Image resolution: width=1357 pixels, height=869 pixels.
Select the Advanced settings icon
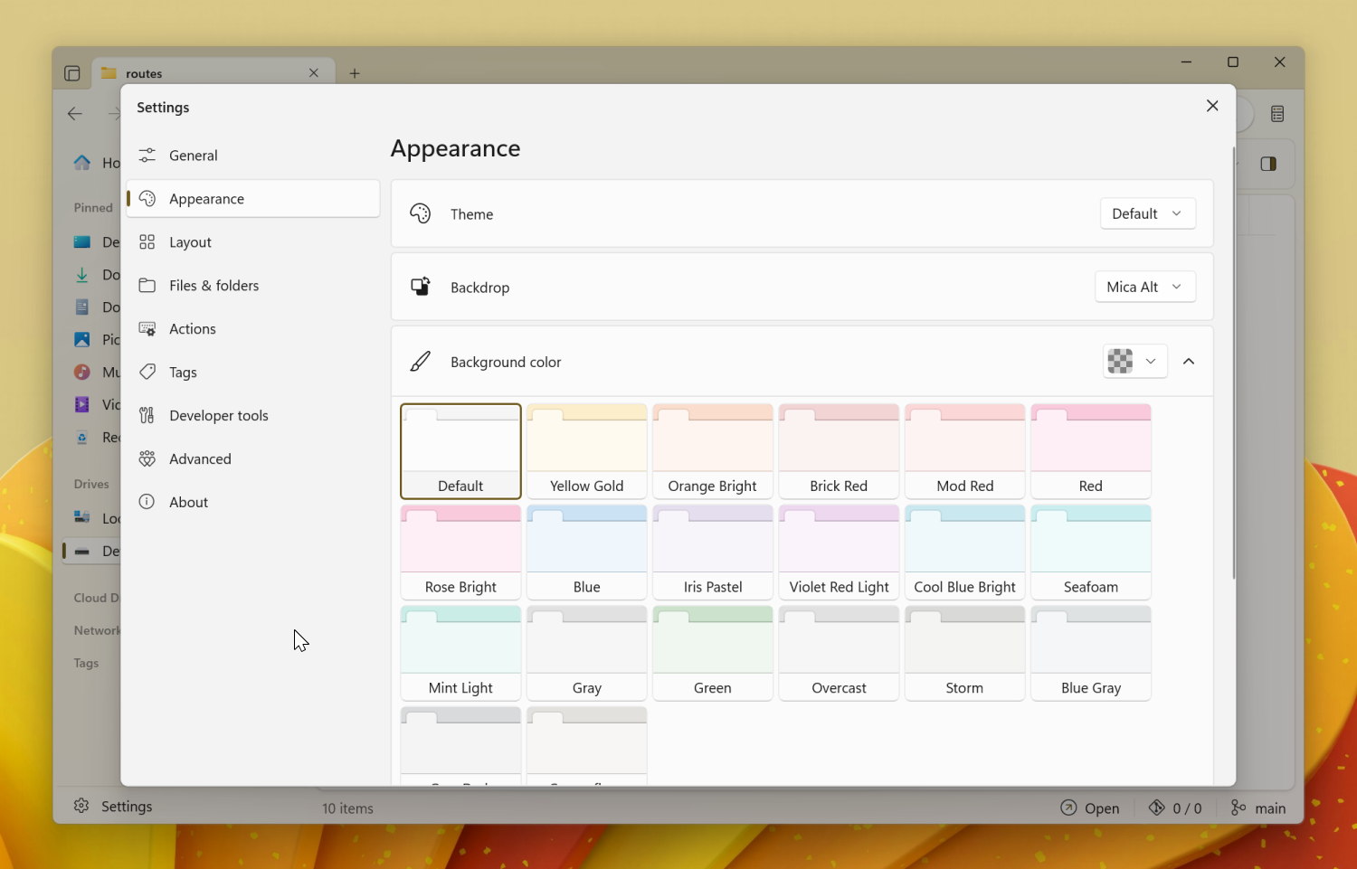(x=147, y=458)
